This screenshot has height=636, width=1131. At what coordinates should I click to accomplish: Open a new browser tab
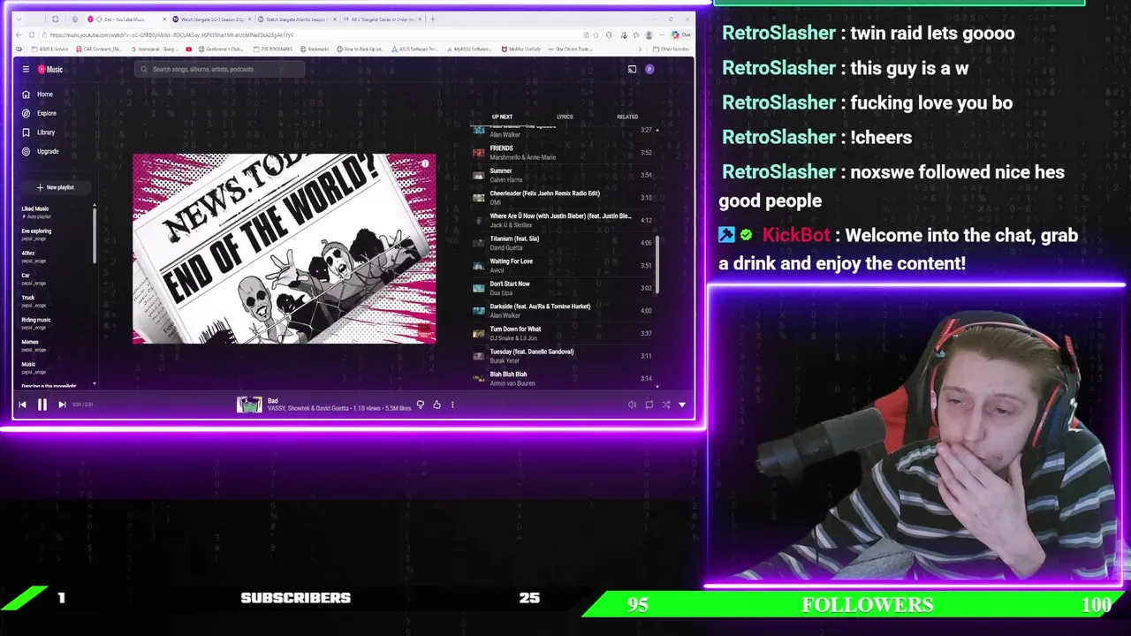(431, 19)
